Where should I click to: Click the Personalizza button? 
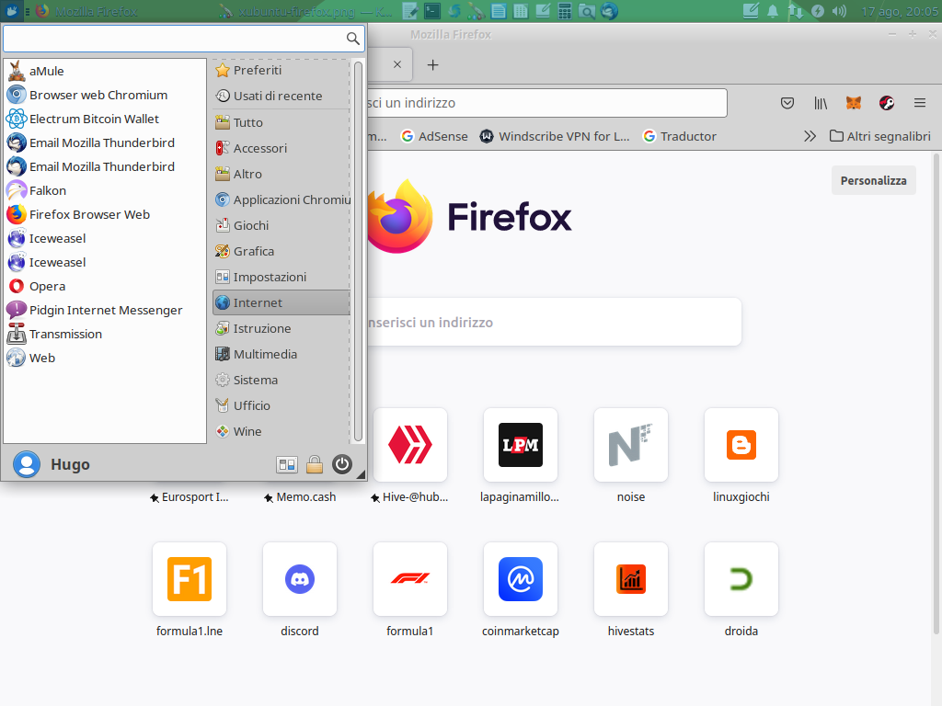click(873, 181)
